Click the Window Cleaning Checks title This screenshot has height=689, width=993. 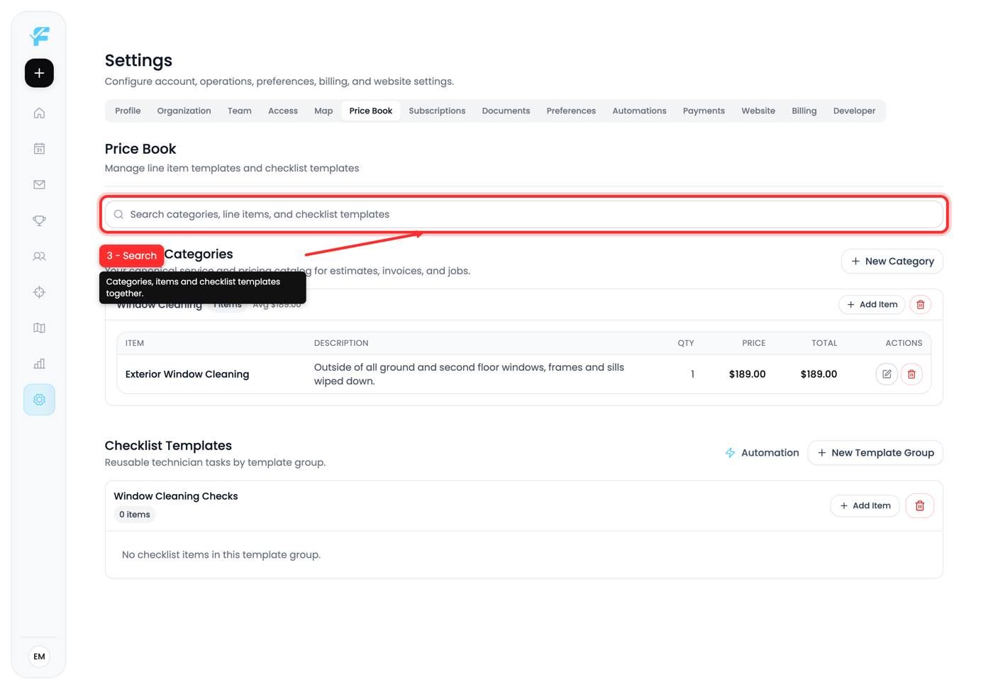(176, 496)
